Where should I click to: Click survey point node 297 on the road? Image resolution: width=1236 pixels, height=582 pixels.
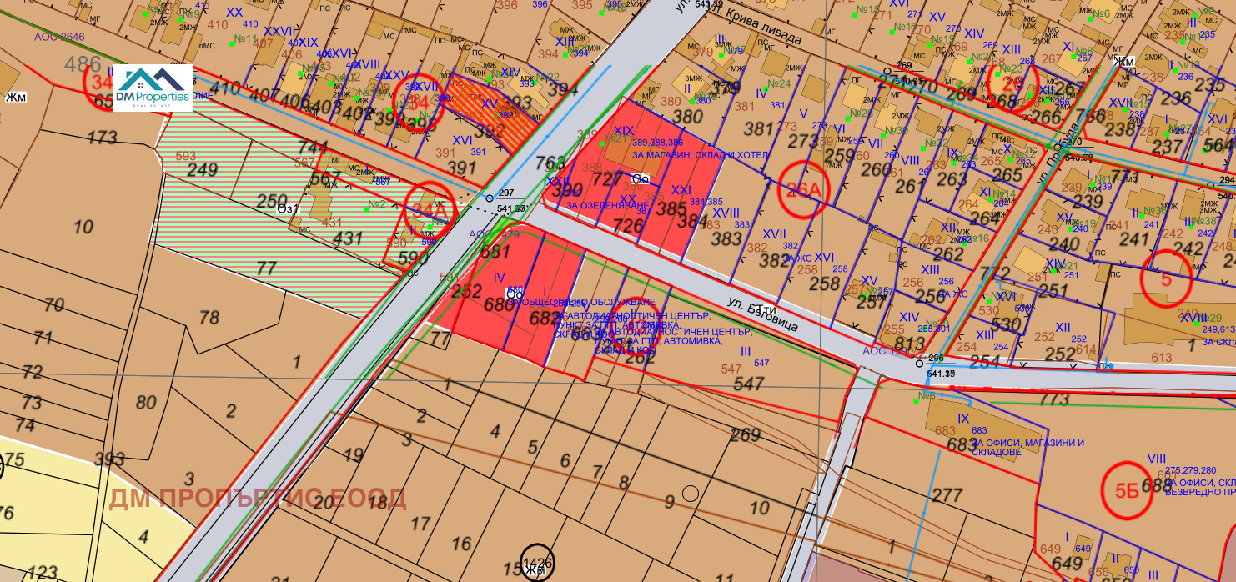coord(490,198)
